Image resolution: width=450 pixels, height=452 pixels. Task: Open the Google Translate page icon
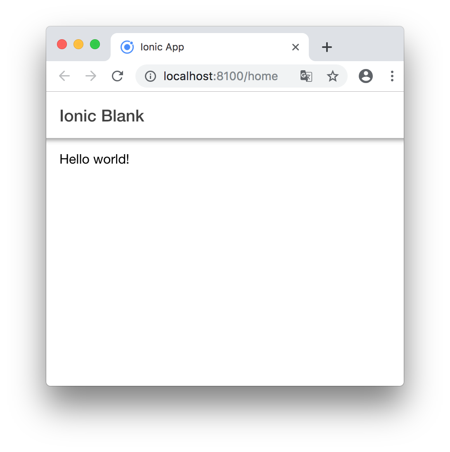click(x=306, y=76)
